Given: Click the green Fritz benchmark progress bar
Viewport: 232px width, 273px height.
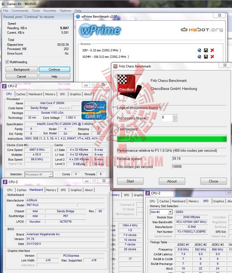Looking at the screenshot, I should [x=172, y=139].
